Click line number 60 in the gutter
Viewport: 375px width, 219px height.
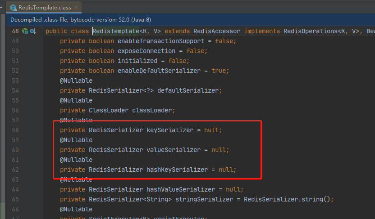(15, 150)
